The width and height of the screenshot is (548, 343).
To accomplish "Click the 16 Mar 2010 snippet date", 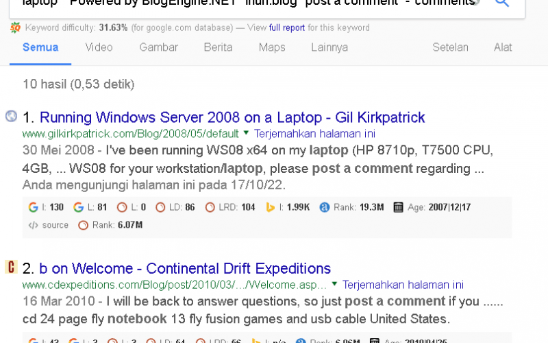I will pyautogui.click(x=59, y=301).
